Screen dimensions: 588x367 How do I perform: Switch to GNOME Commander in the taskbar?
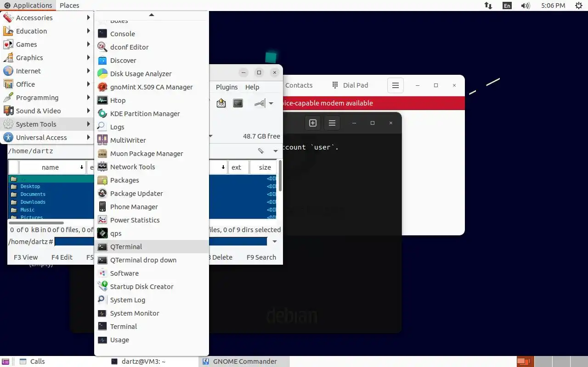244,361
